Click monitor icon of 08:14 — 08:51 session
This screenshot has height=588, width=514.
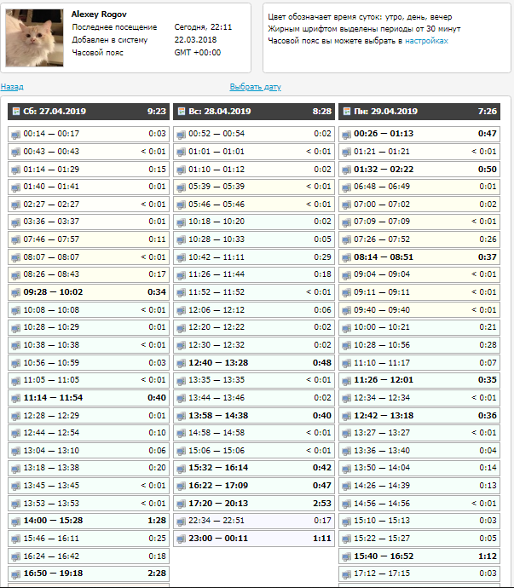pyautogui.click(x=346, y=257)
